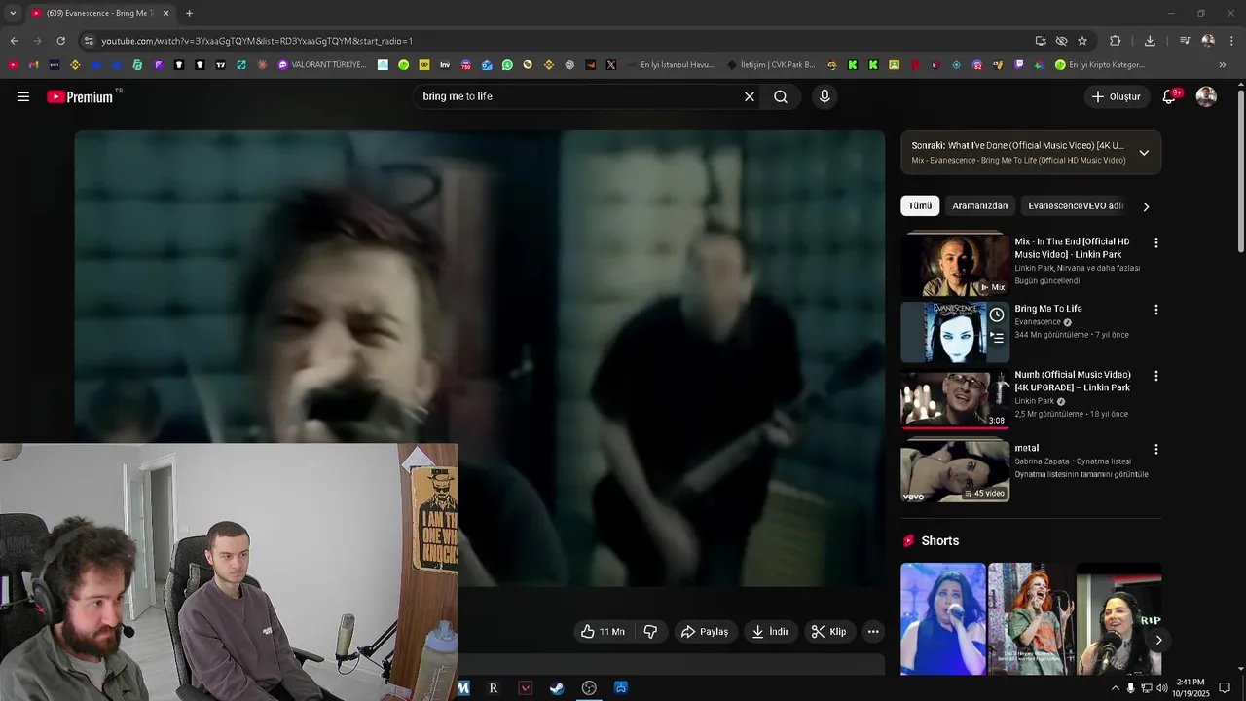Image resolution: width=1246 pixels, height=701 pixels.
Task: Open the YouTube notifications bell
Action: click(1169, 96)
